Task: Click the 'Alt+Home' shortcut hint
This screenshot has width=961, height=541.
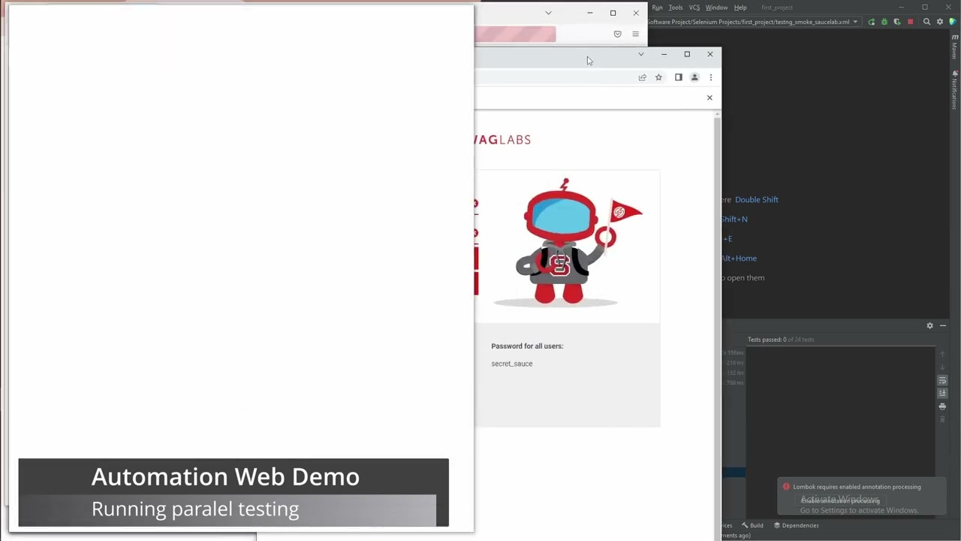Action: tap(739, 258)
